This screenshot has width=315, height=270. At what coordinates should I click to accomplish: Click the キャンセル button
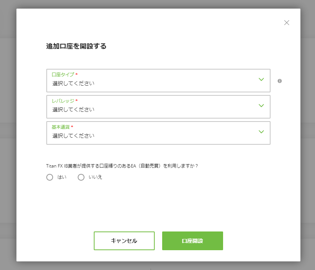coord(124,241)
